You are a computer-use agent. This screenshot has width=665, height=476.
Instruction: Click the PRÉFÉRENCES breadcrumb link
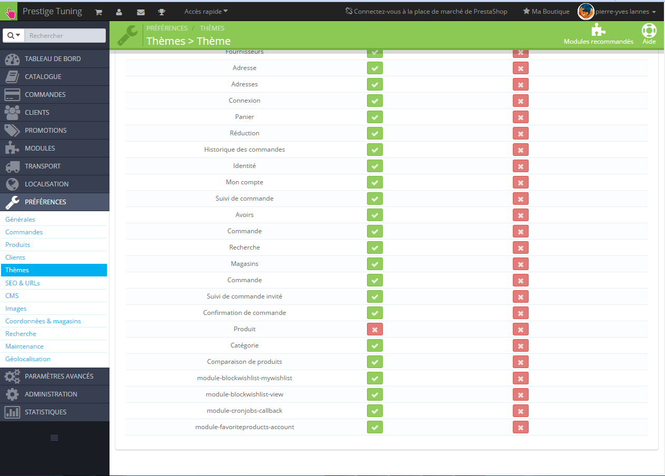pyautogui.click(x=167, y=28)
